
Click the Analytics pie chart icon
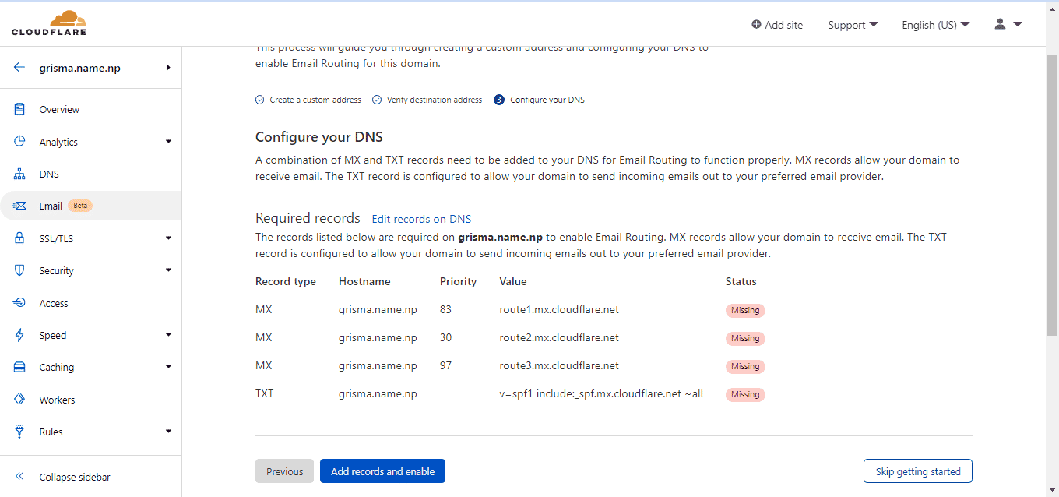(19, 142)
